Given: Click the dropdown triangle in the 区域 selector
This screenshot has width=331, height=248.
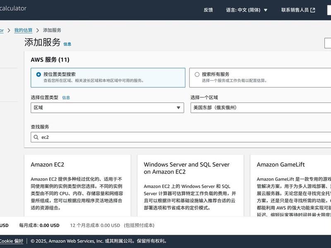Looking at the screenshot, I should point(178,108).
